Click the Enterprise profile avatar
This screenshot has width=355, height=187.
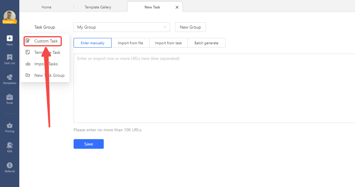[x=9, y=17]
